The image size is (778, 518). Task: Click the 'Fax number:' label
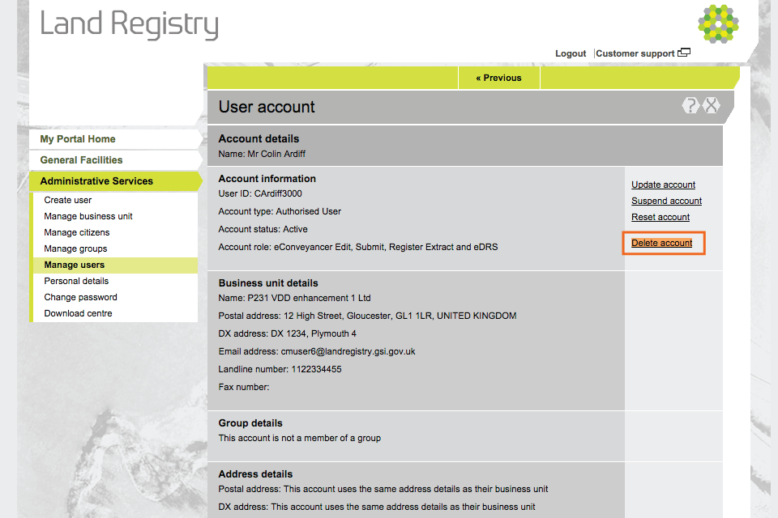[244, 387]
